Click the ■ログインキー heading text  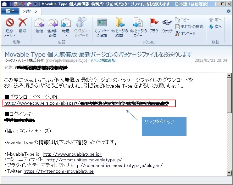(20, 114)
